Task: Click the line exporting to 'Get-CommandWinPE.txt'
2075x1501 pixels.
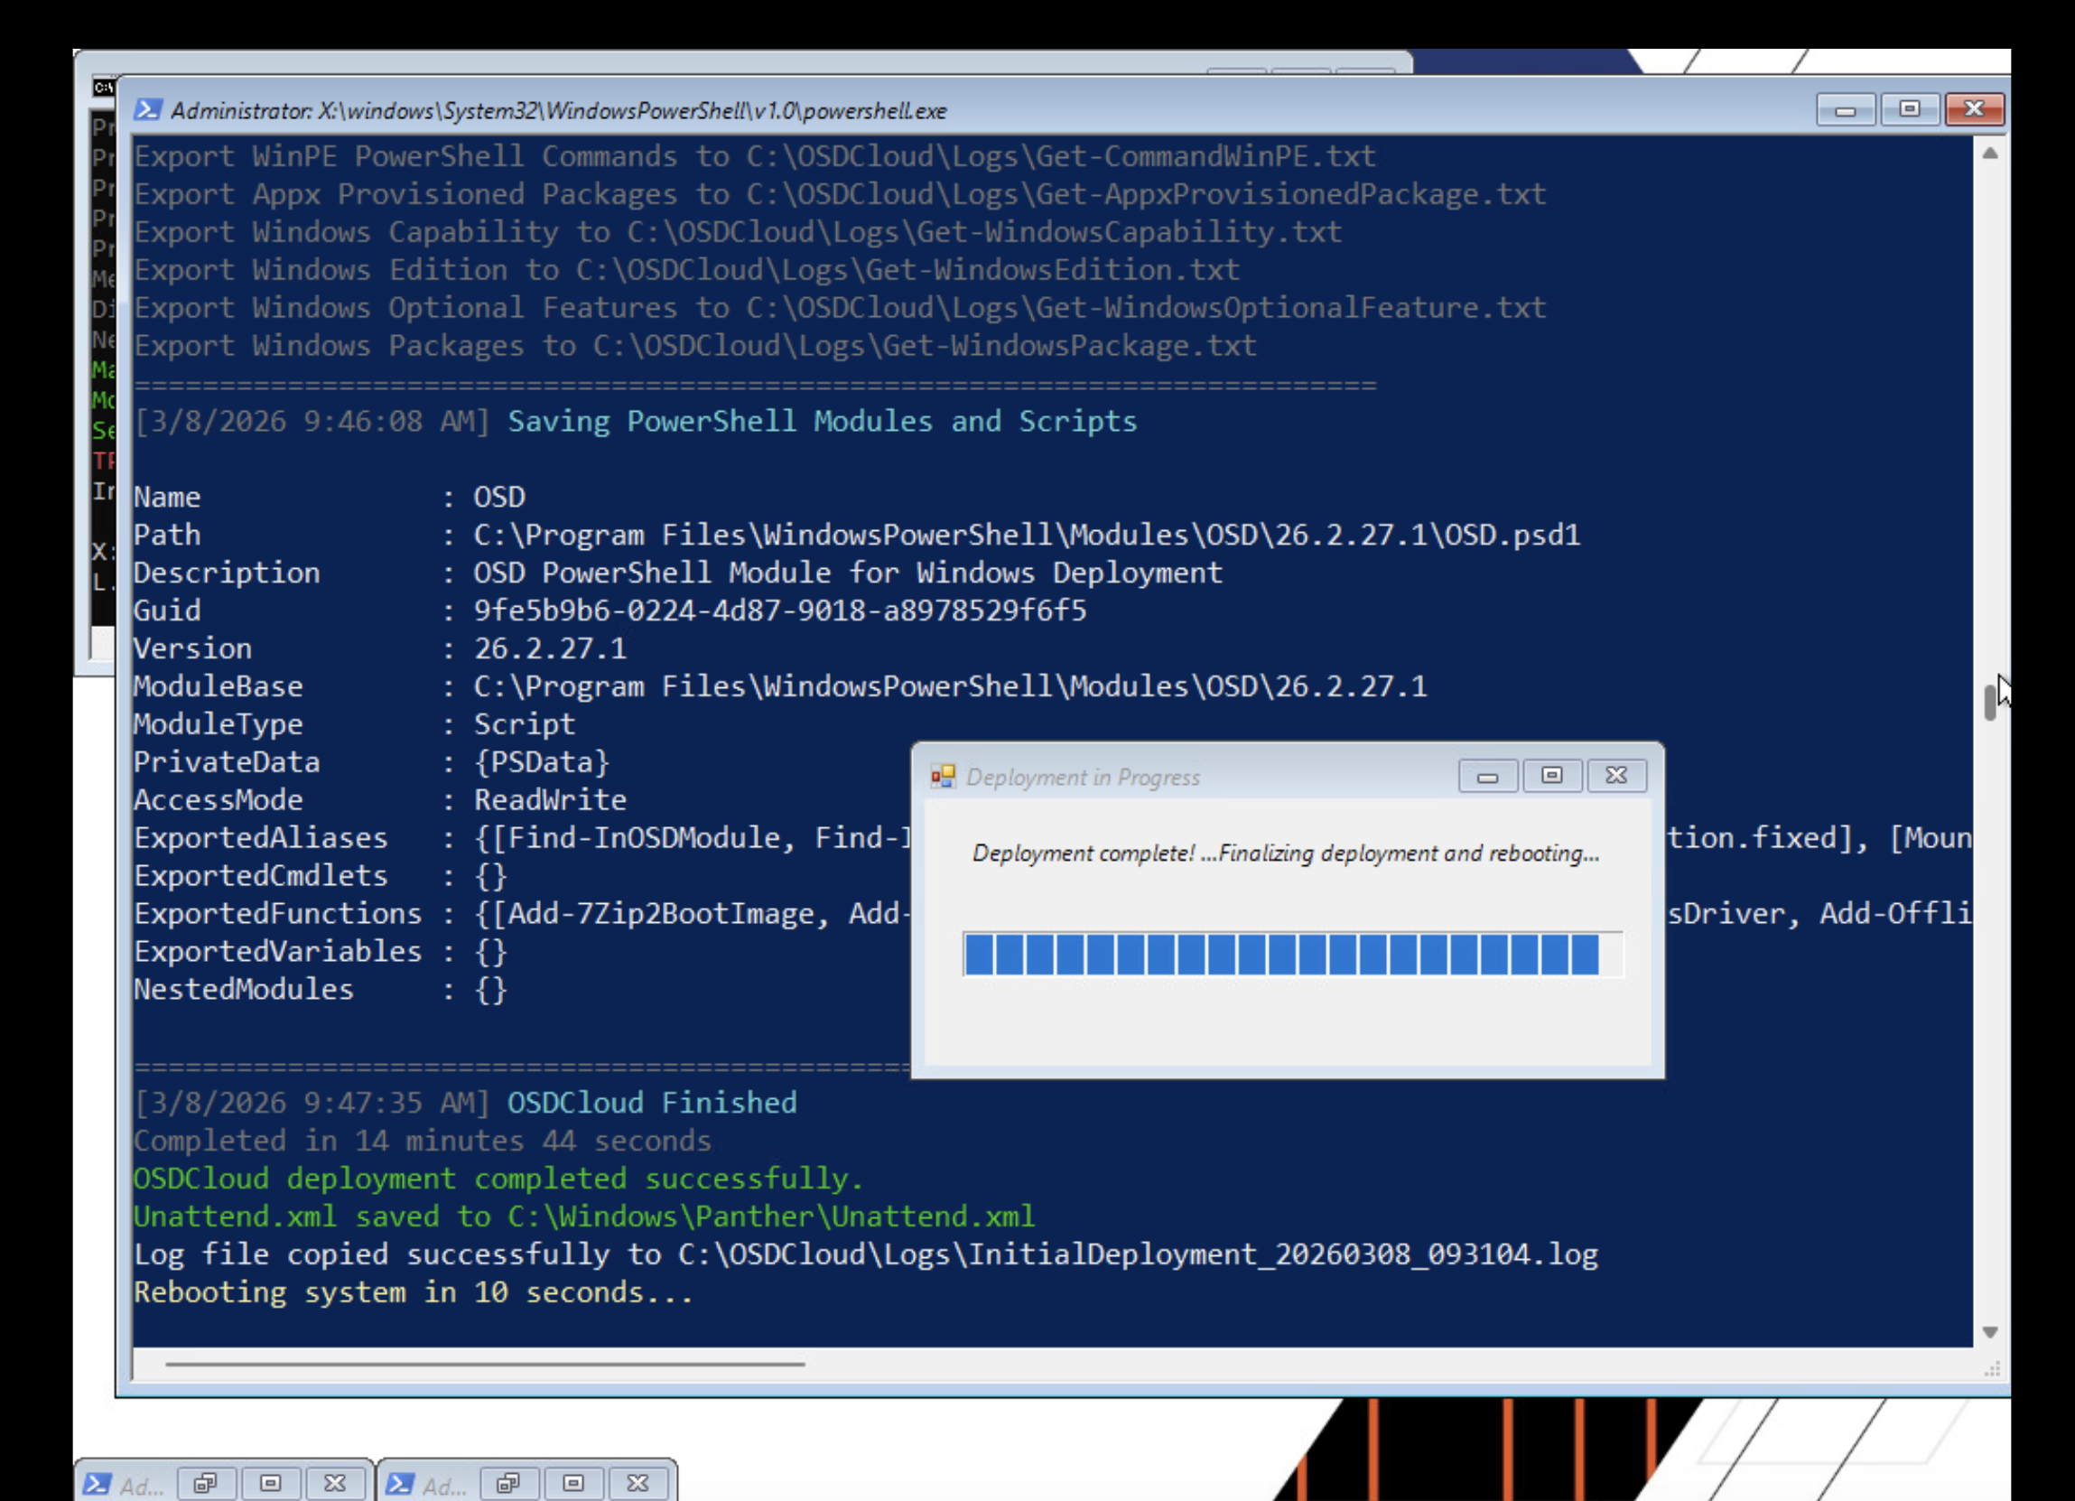Action: point(755,156)
